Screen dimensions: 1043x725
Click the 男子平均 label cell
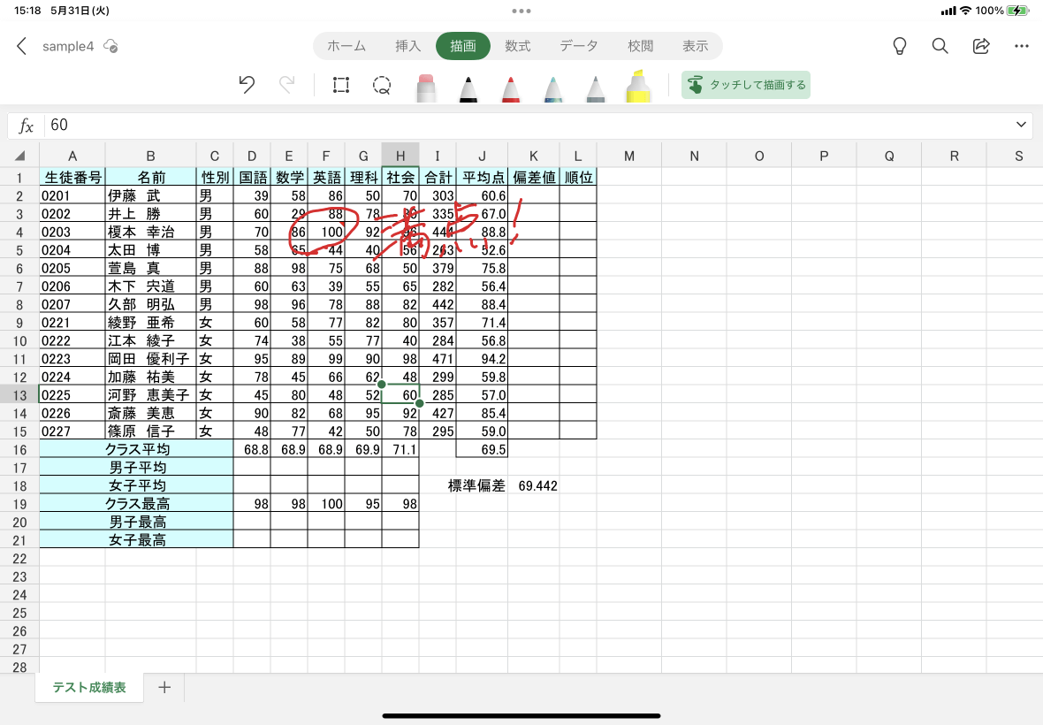[136, 468]
